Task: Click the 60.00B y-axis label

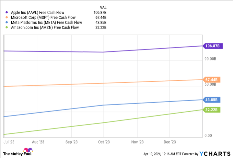Action: click(x=210, y=84)
